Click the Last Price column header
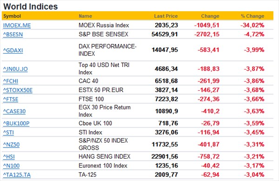This screenshot has height=181, width=279. click(166, 16)
